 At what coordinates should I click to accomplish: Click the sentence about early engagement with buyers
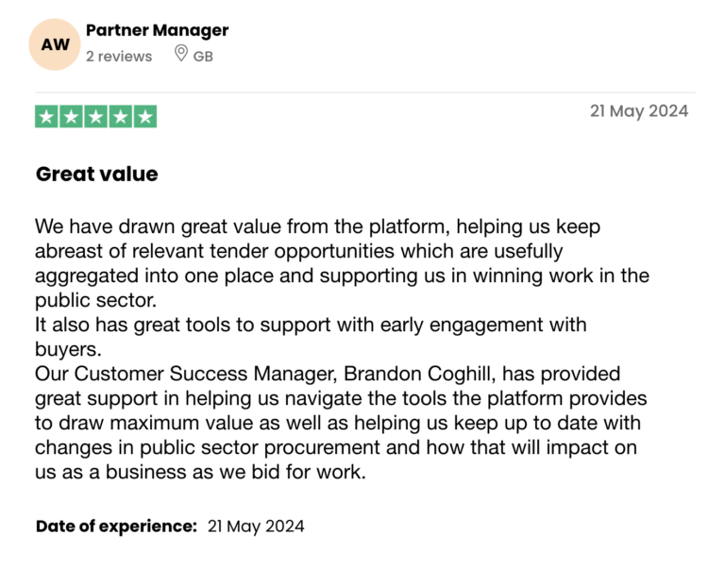[x=311, y=337]
